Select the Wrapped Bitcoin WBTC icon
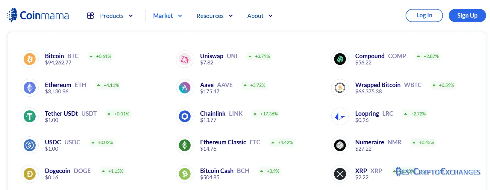Screen dimensions: 490x190 tap(340, 88)
